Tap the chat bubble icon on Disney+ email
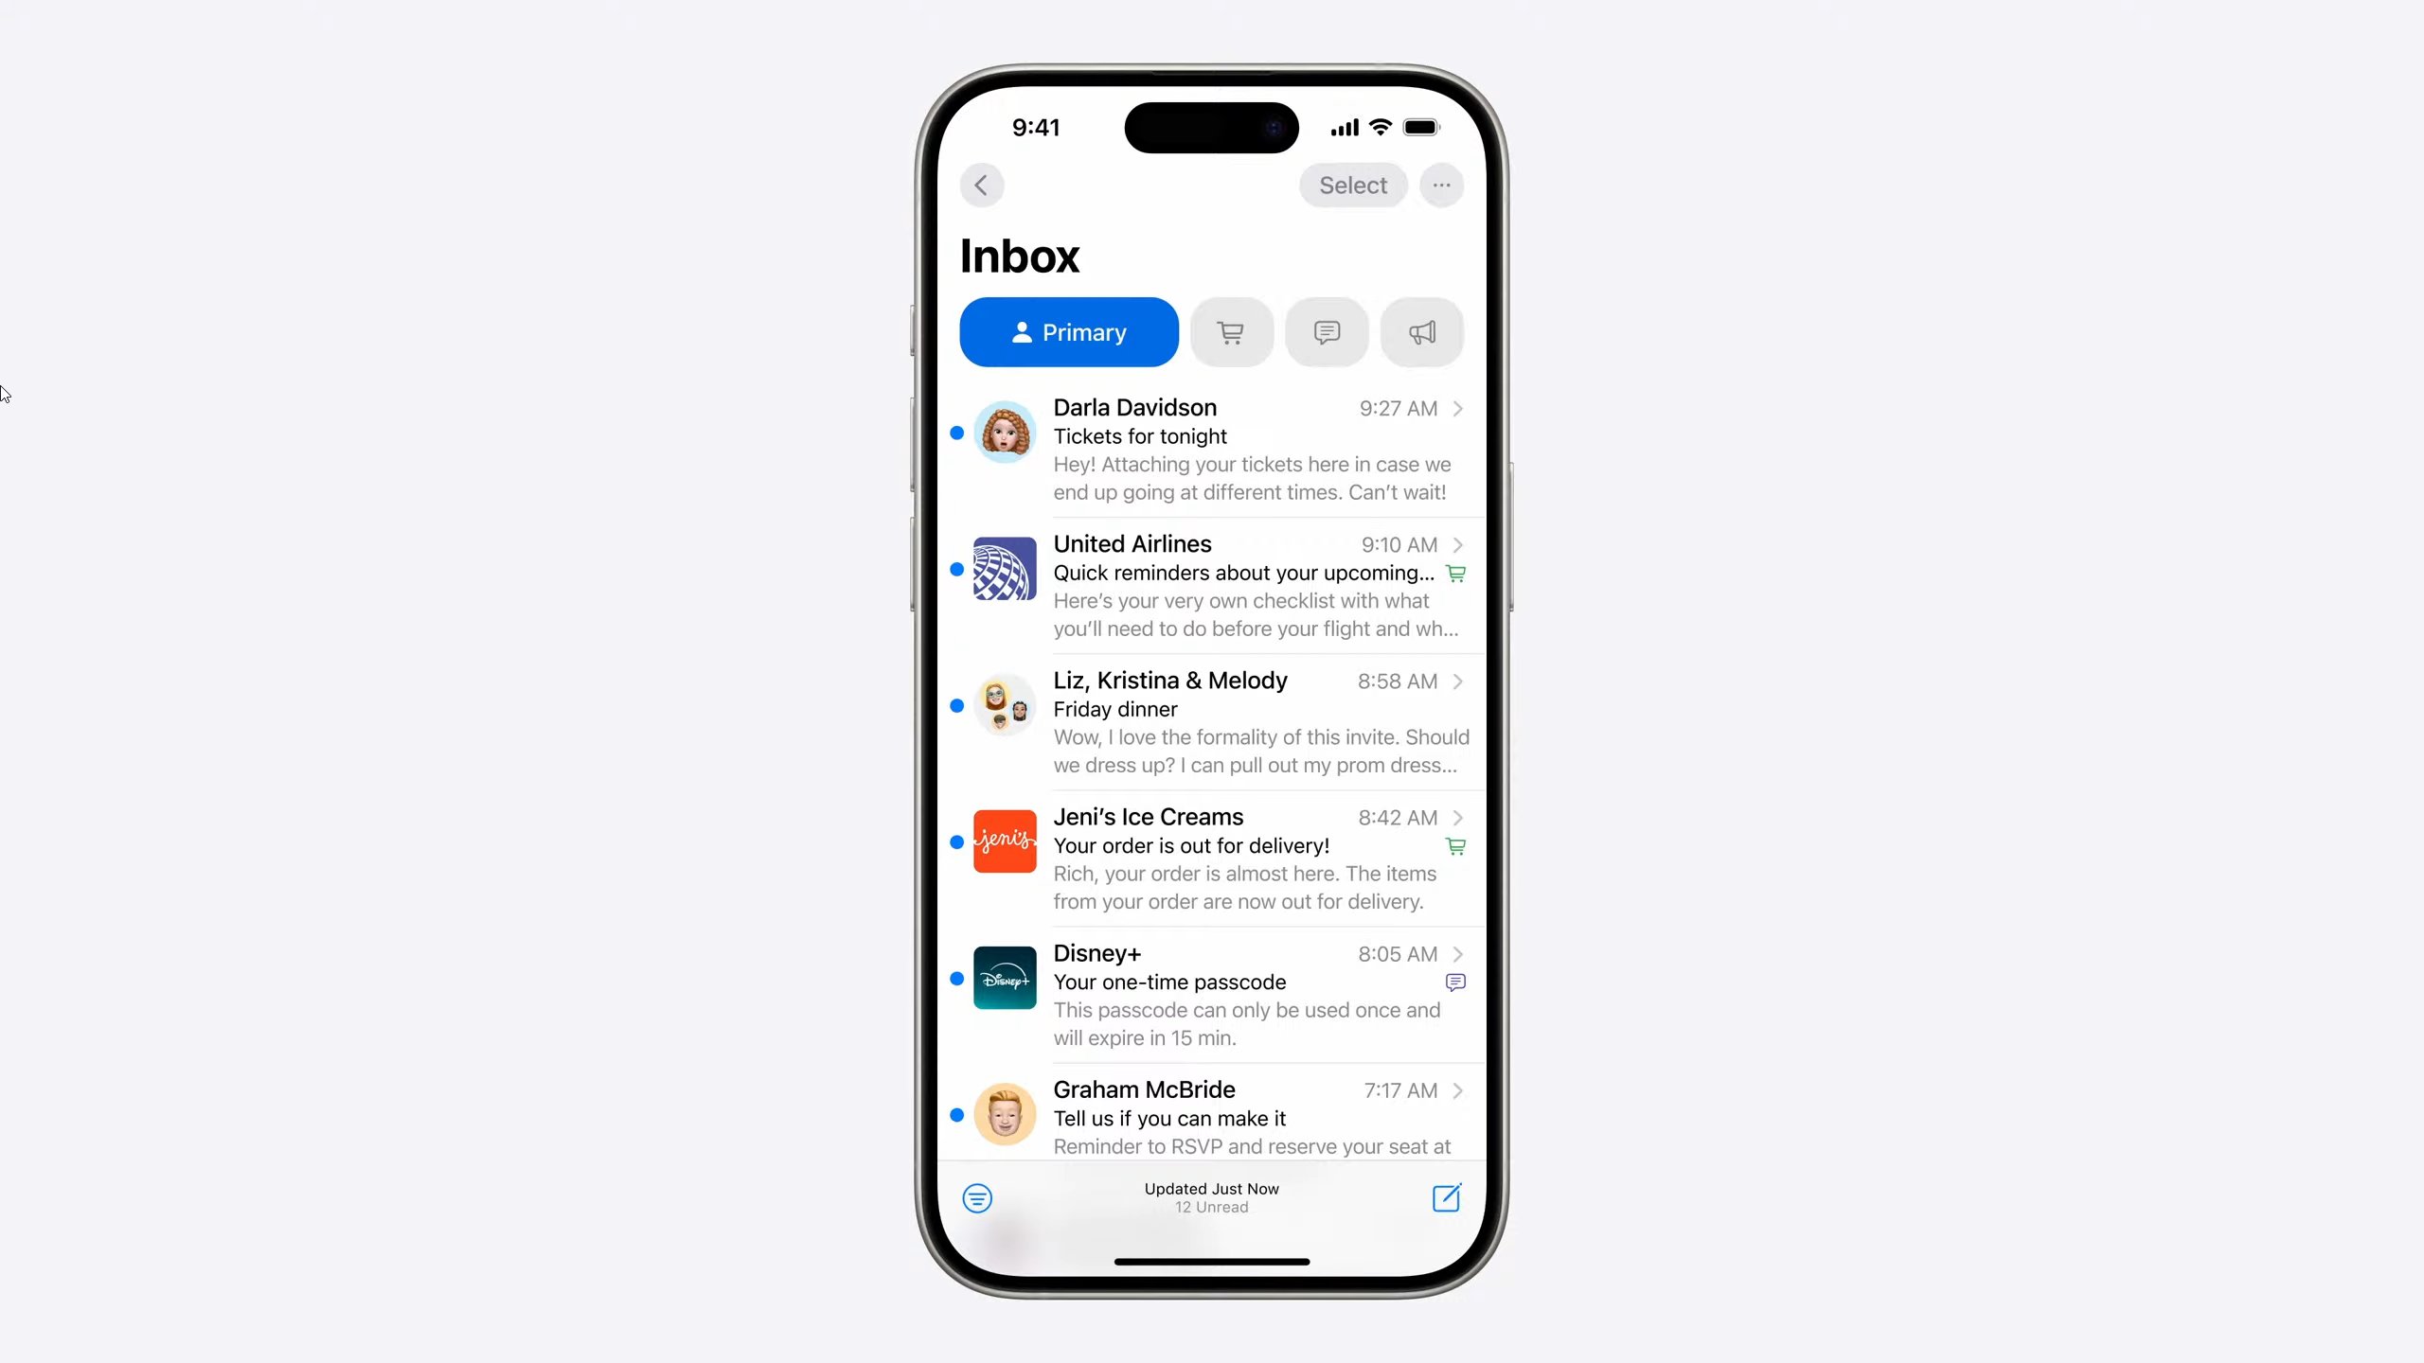 pyautogui.click(x=1455, y=982)
